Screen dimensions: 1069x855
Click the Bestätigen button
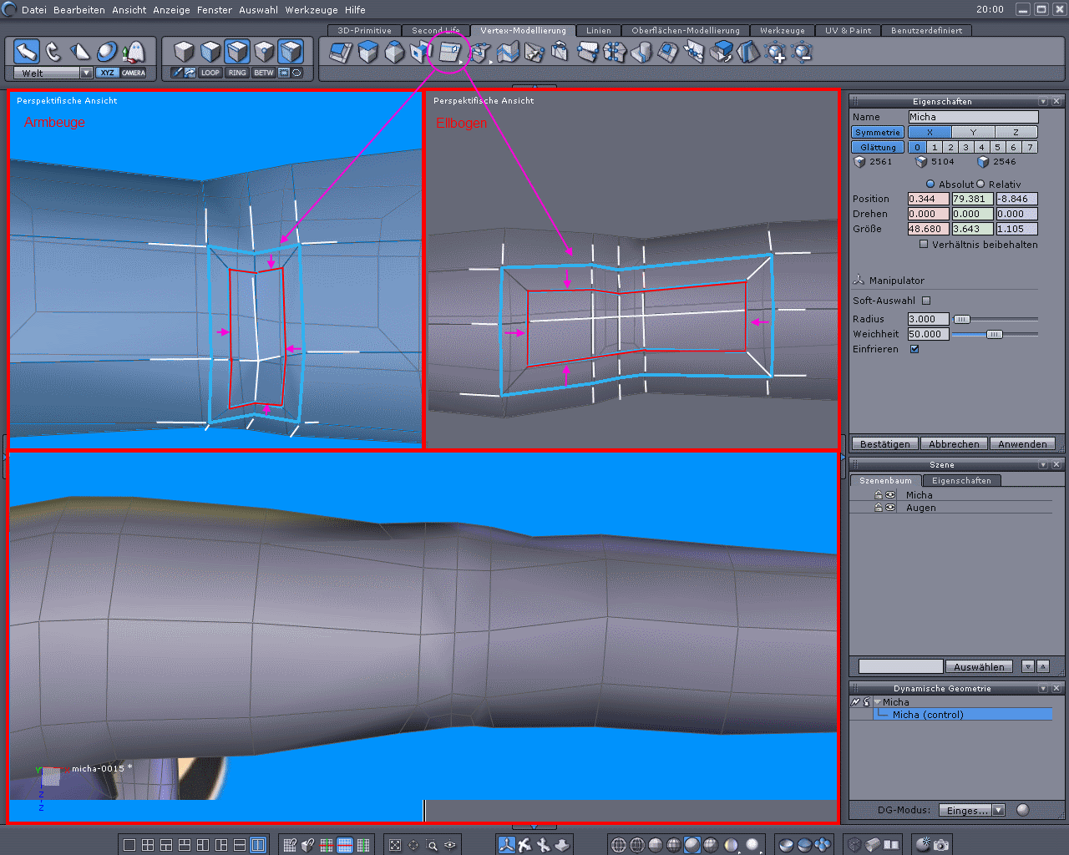pos(884,444)
